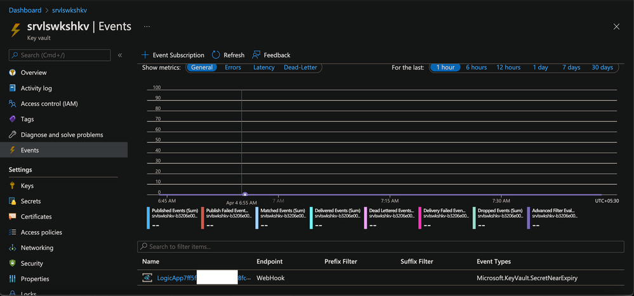Select the 1 hour time range

click(x=445, y=67)
